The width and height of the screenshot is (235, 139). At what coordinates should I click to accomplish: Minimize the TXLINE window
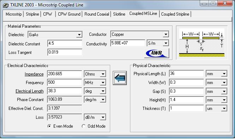pos(204,4)
